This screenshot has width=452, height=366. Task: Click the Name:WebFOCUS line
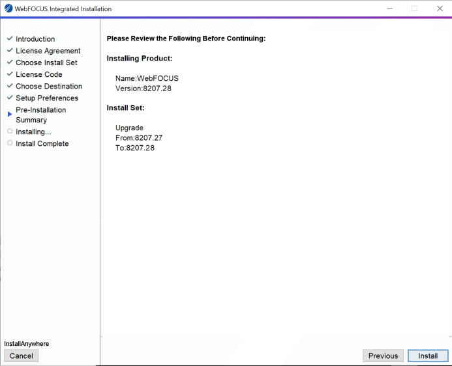point(147,78)
